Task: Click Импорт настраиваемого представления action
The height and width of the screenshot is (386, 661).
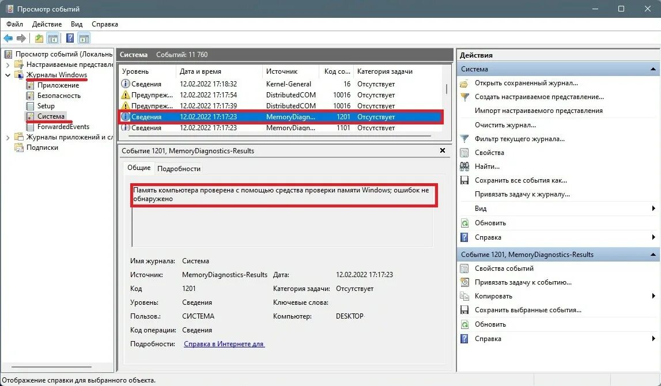Action: point(538,111)
